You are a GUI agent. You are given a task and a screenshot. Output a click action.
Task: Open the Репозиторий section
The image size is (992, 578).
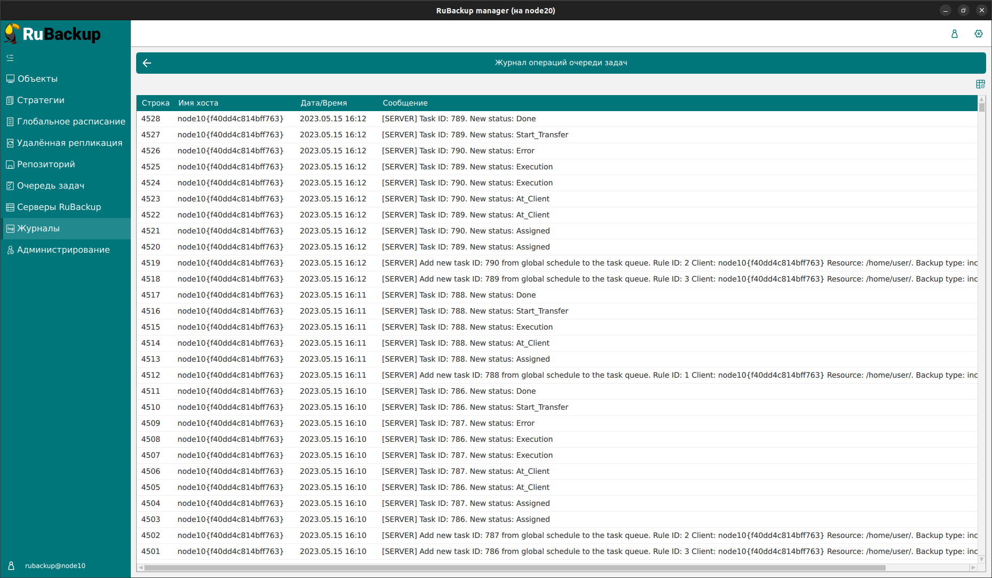(x=46, y=164)
